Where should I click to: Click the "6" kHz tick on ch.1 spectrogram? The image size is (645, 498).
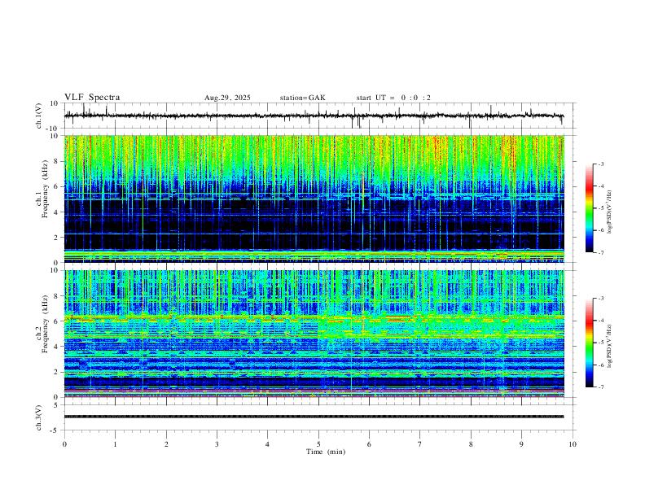pos(56,186)
